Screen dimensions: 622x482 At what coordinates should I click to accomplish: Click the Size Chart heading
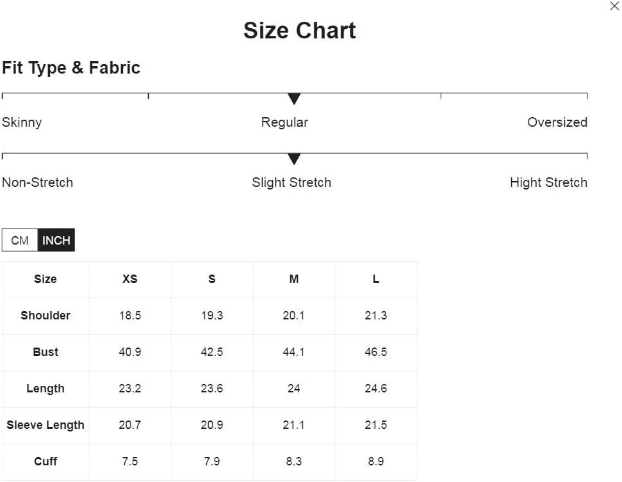click(300, 31)
